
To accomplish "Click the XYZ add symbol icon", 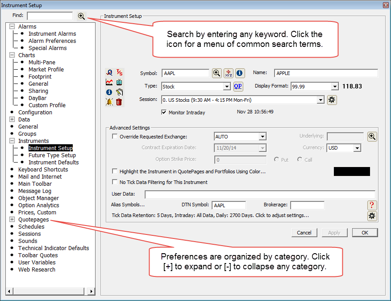I will (x=229, y=73).
